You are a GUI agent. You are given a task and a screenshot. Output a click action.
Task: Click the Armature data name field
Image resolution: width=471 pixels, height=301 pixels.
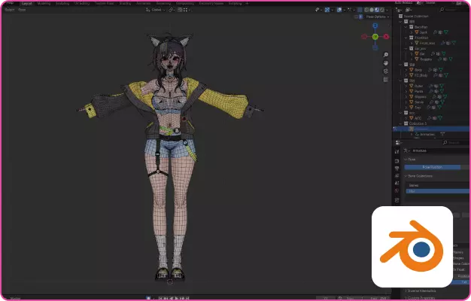pos(440,150)
